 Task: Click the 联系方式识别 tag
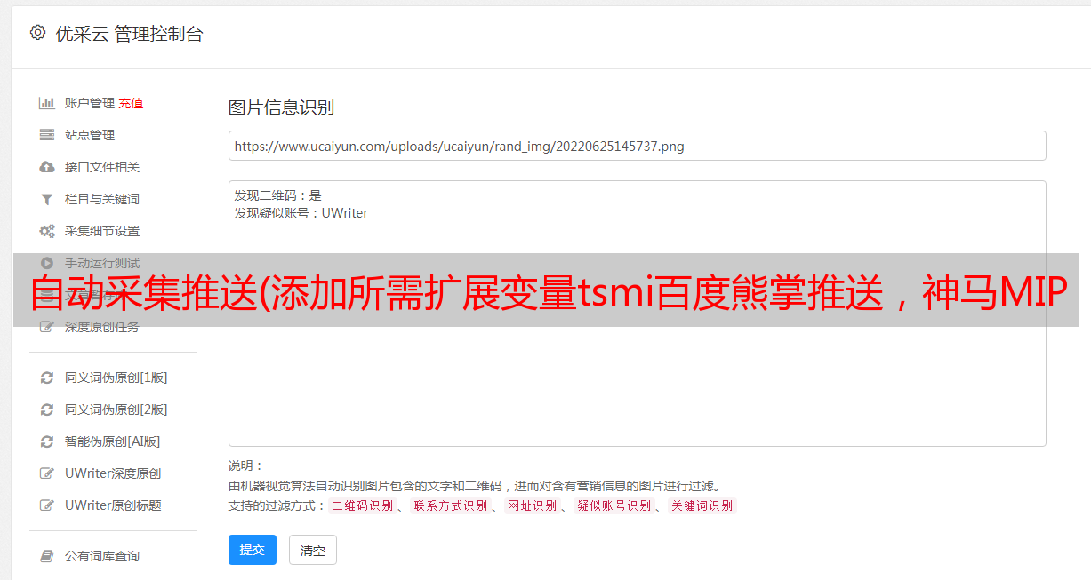coord(450,505)
